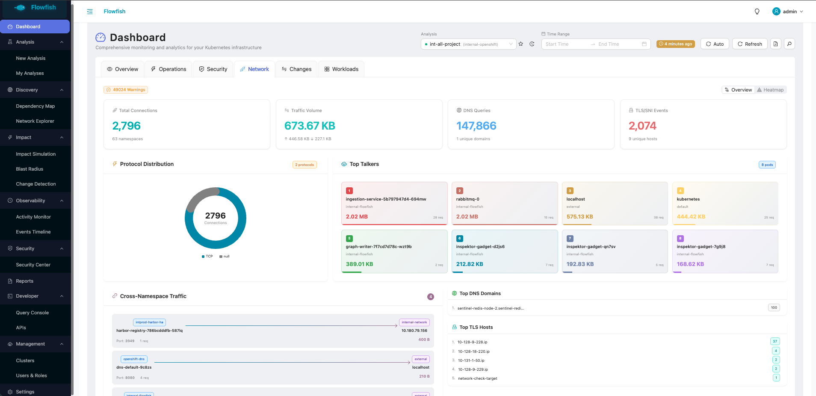
Task: Click the Settings gear icon in sidebar
Action: (10, 392)
